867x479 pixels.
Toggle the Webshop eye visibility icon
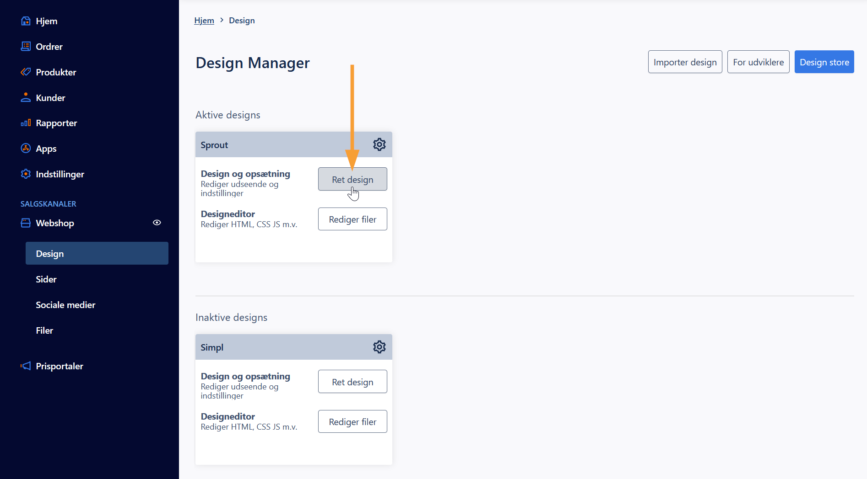coord(157,223)
